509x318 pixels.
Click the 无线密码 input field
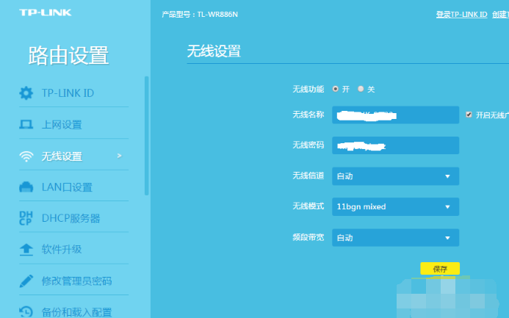click(x=395, y=145)
